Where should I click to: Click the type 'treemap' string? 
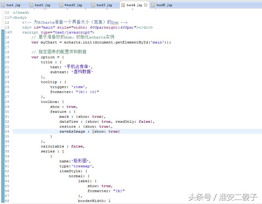coord(82,166)
